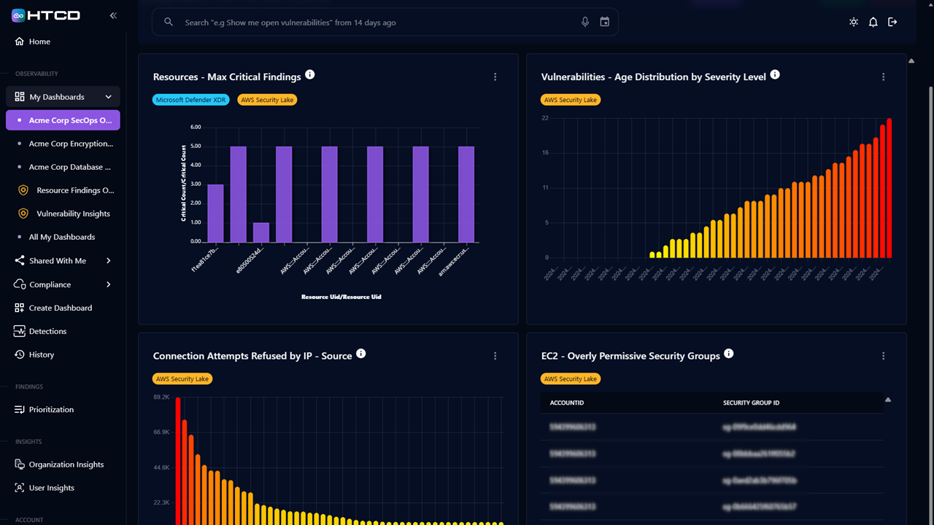Open the calendar date picker icon
934x525 pixels.
pyautogui.click(x=605, y=22)
